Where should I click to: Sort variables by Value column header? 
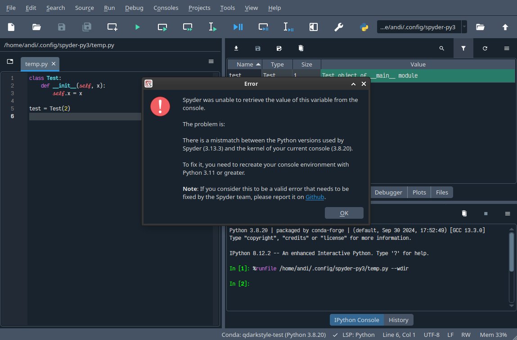pyautogui.click(x=418, y=64)
